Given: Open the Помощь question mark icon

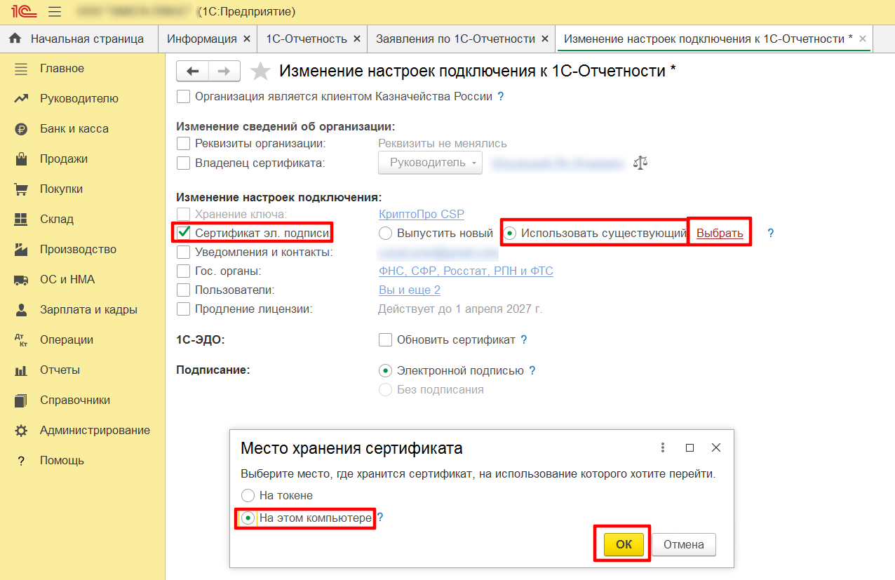Looking at the screenshot, I should coord(21,461).
